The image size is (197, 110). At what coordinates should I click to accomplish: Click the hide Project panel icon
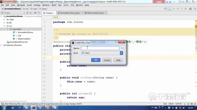pos(39,13)
